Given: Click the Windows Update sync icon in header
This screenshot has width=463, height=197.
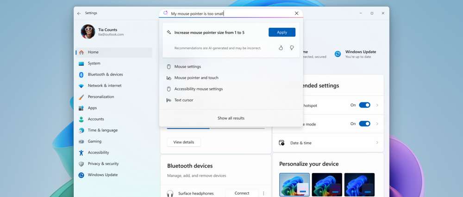Looking at the screenshot, I should click(338, 54).
